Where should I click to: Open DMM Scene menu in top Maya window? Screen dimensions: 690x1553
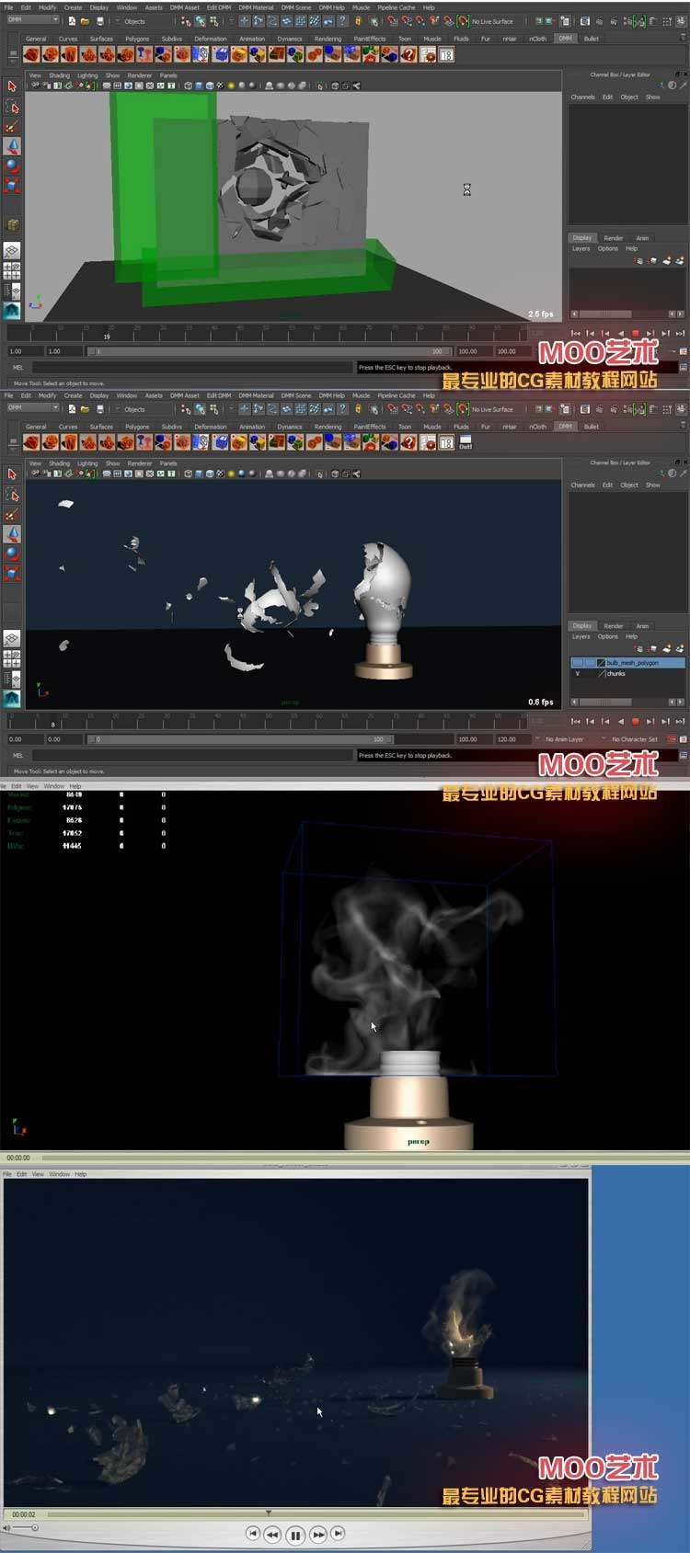point(296,7)
